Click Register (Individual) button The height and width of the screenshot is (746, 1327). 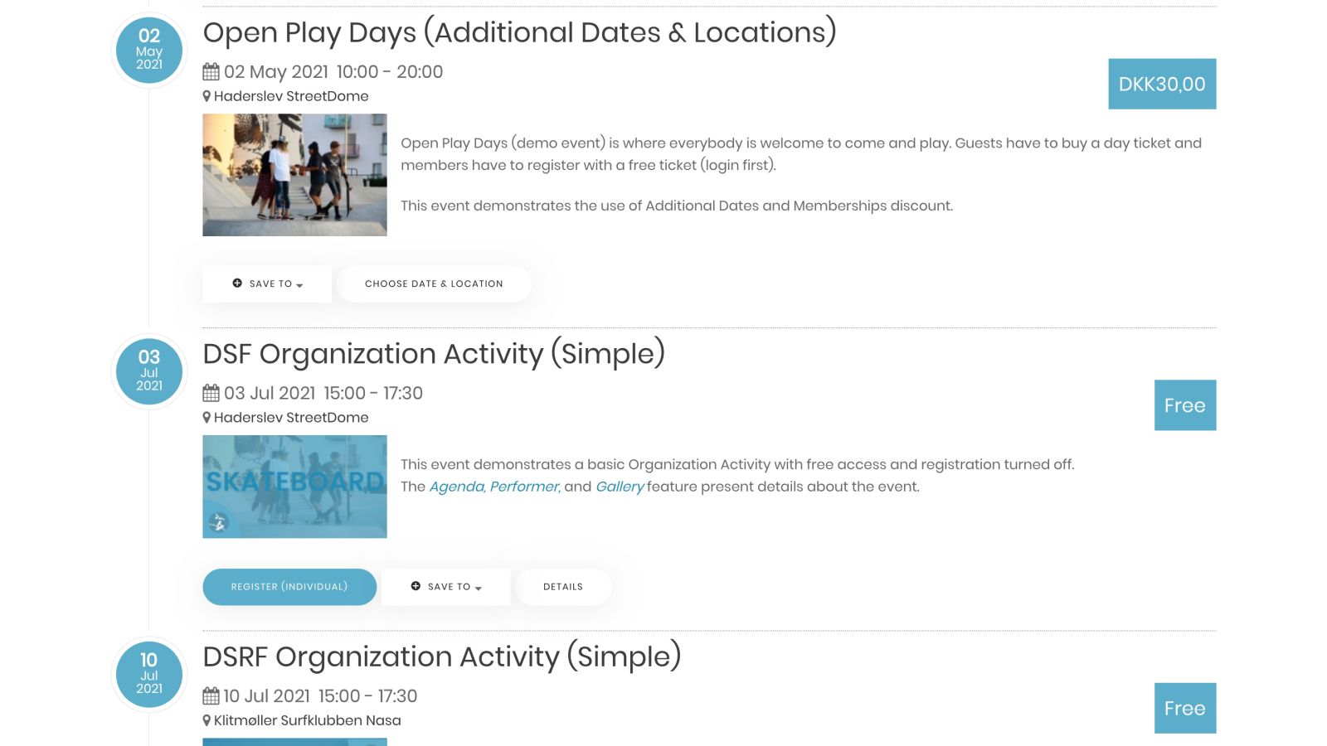[289, 587]
